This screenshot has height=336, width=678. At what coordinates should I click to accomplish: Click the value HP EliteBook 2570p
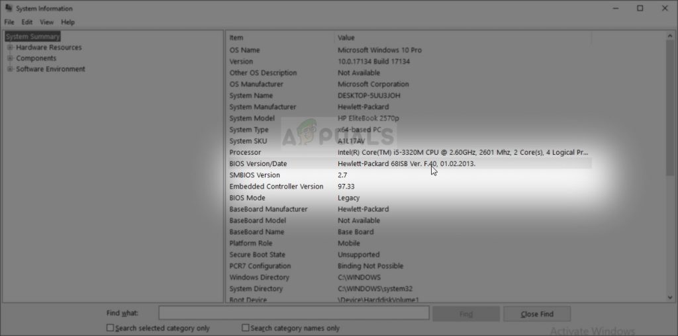pyautogui.click(x=368, y=118)
